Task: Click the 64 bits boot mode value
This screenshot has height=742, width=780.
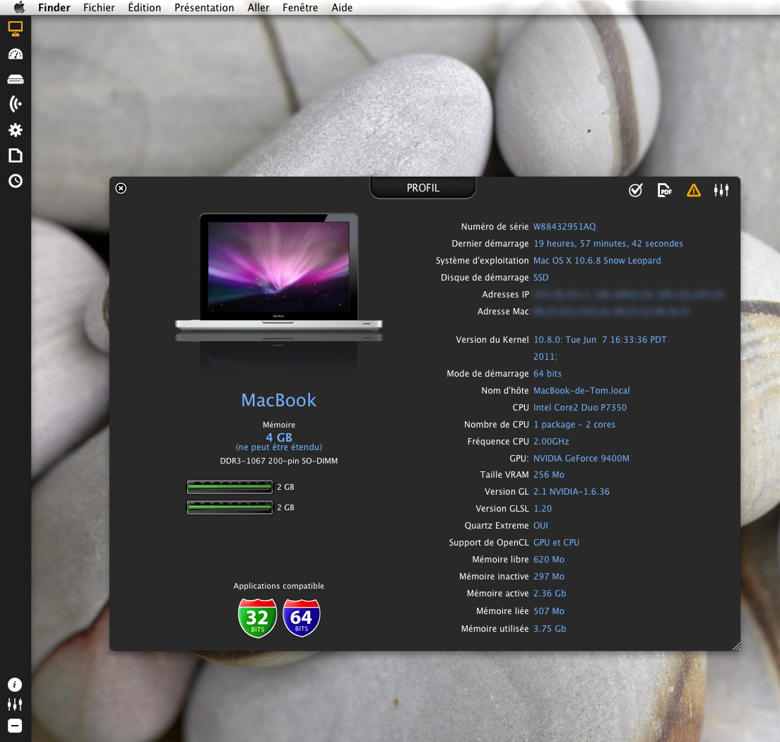Action: point(547,373)
